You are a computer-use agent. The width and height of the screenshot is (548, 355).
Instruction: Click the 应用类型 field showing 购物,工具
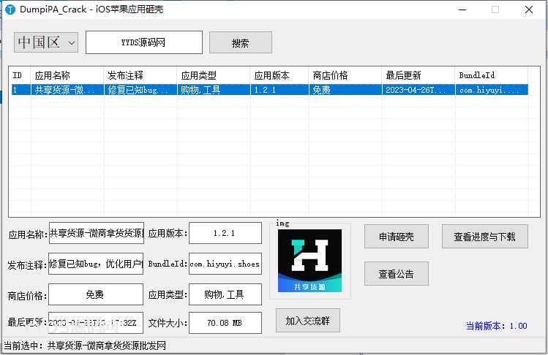coord(225,294)
